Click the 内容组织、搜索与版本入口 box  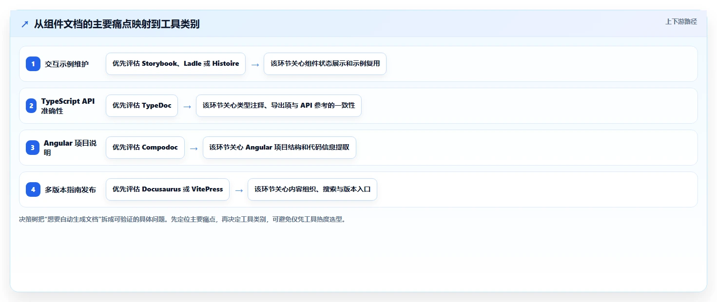click(312, 189)
